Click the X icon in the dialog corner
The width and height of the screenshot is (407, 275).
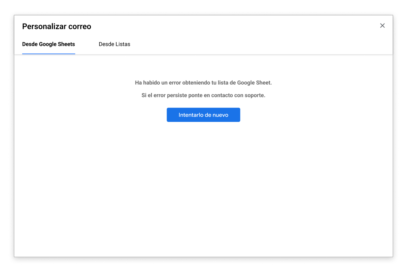click(382, 26)
